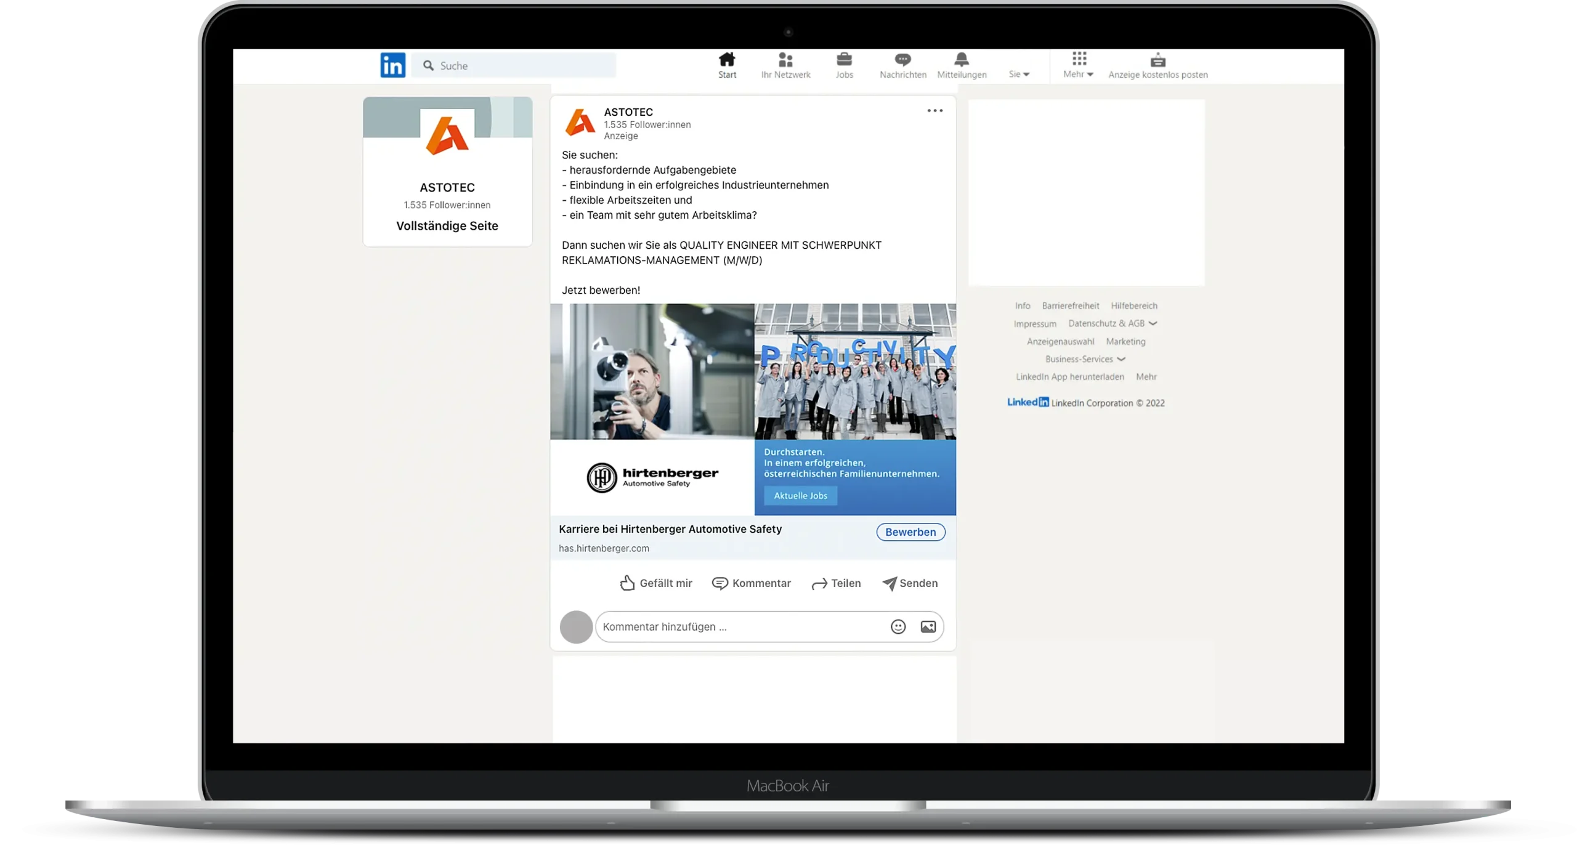The width and height of the screenshot is (1577, 845).
Task: Open the Jobs briefcase icon
Action: pyautogui.click(x=844, y=60)
